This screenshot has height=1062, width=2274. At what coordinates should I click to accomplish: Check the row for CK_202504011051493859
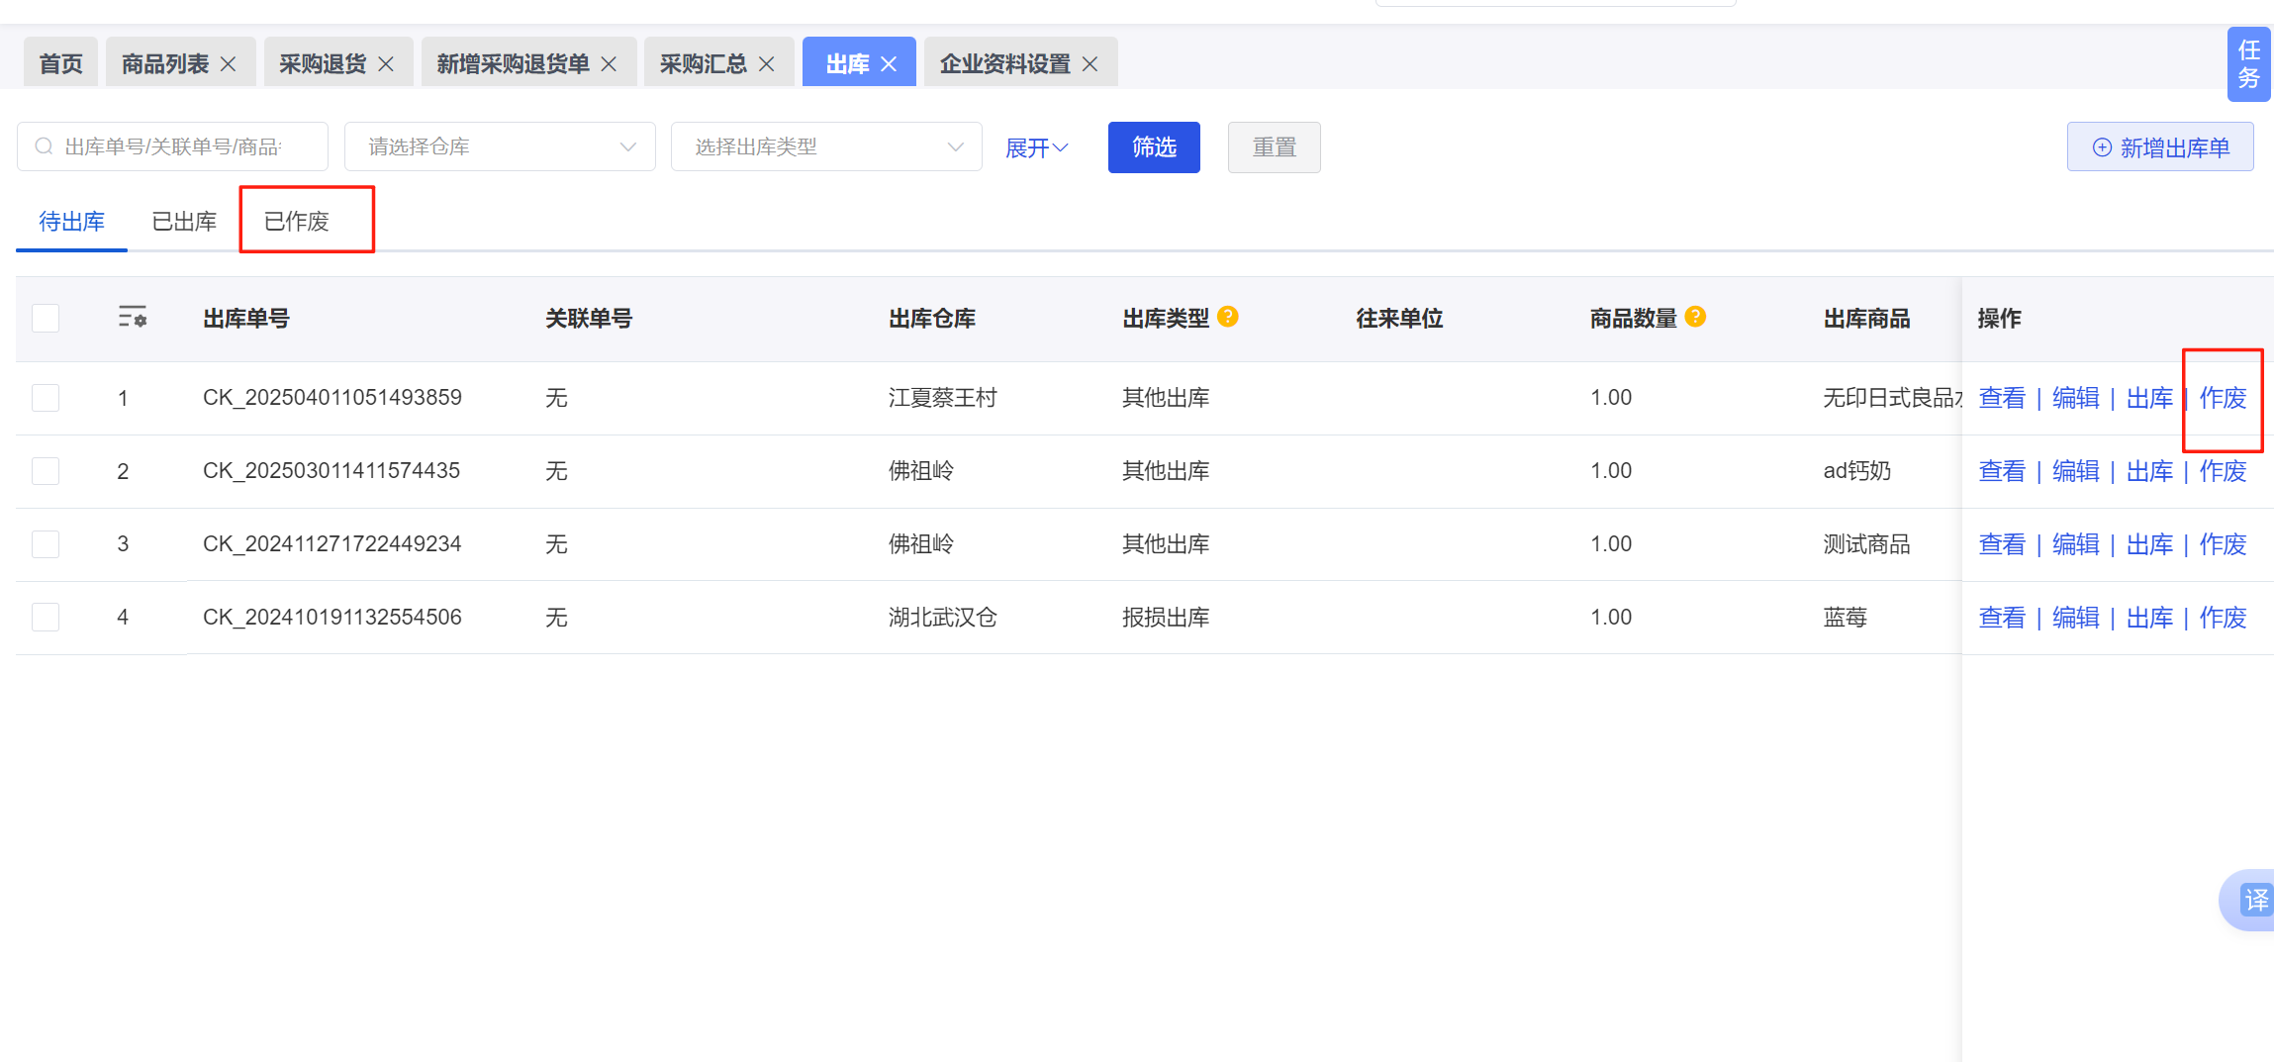point(46,398)
